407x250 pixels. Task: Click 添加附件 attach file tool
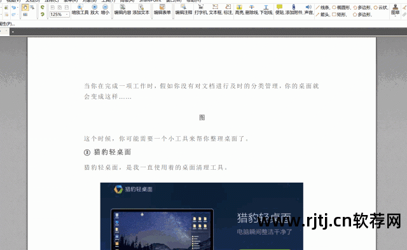tap(294, 10)
